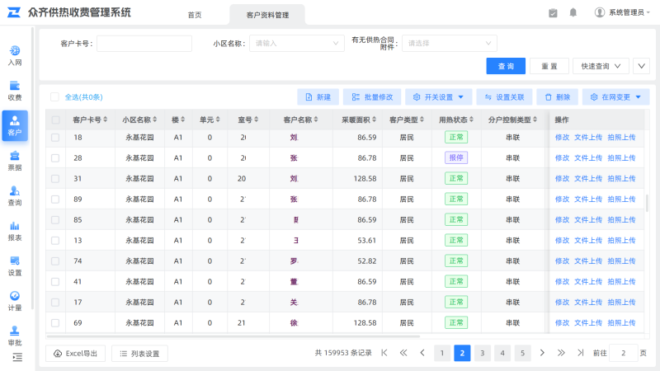Expand more filters with the chevron button
Image resolution: width=660 pixels, height=371 pixels.
tap(641, 66)
